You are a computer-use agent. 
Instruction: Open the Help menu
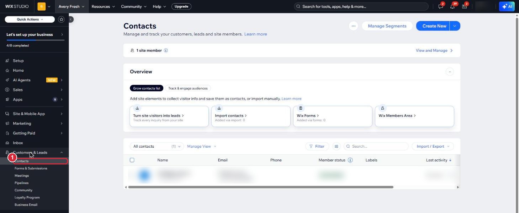click(x=159, y=6)
